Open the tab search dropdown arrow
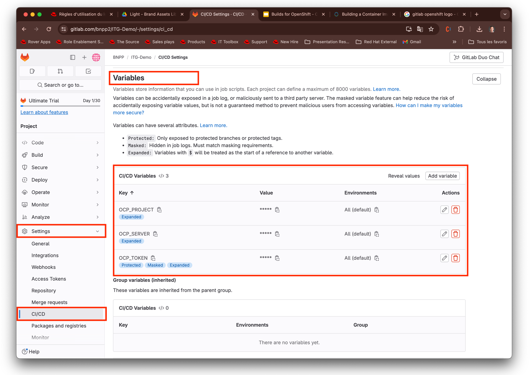The width and height of the screenshot is (531, 375). click(x=505, y=14)
